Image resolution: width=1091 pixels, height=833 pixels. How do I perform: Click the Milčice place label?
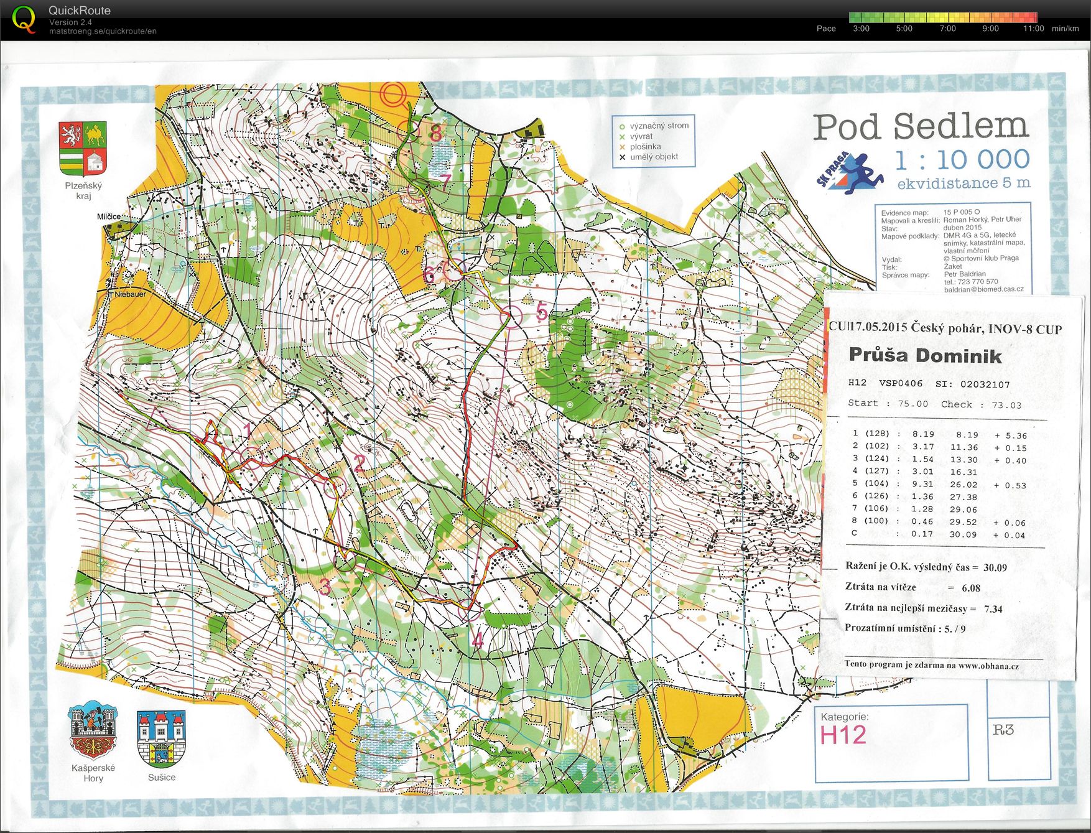(109, 216)
